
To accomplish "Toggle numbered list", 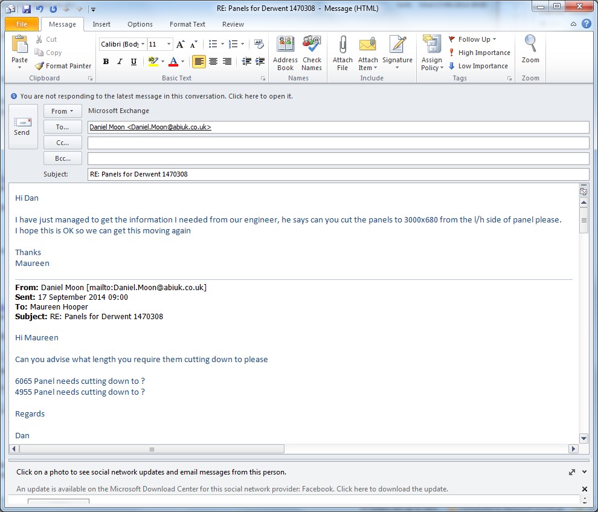I will coord(233,44).
